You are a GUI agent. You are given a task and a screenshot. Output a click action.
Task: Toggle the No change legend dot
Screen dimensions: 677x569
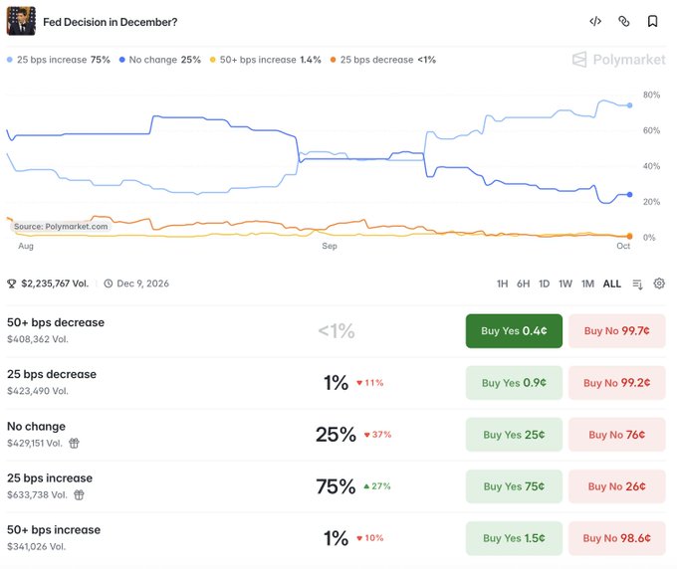(x=122, y=60)
